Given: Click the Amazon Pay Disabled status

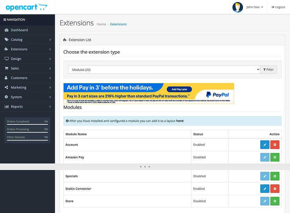Looking at the screenshot, I should 199,157.
